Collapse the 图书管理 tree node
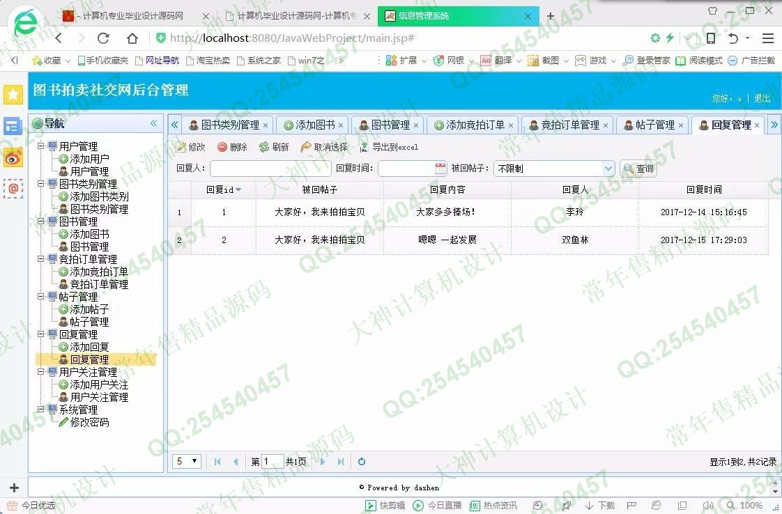Image resolution: width=782 pixels, height=514 pixels. click(x=41, y=221)
